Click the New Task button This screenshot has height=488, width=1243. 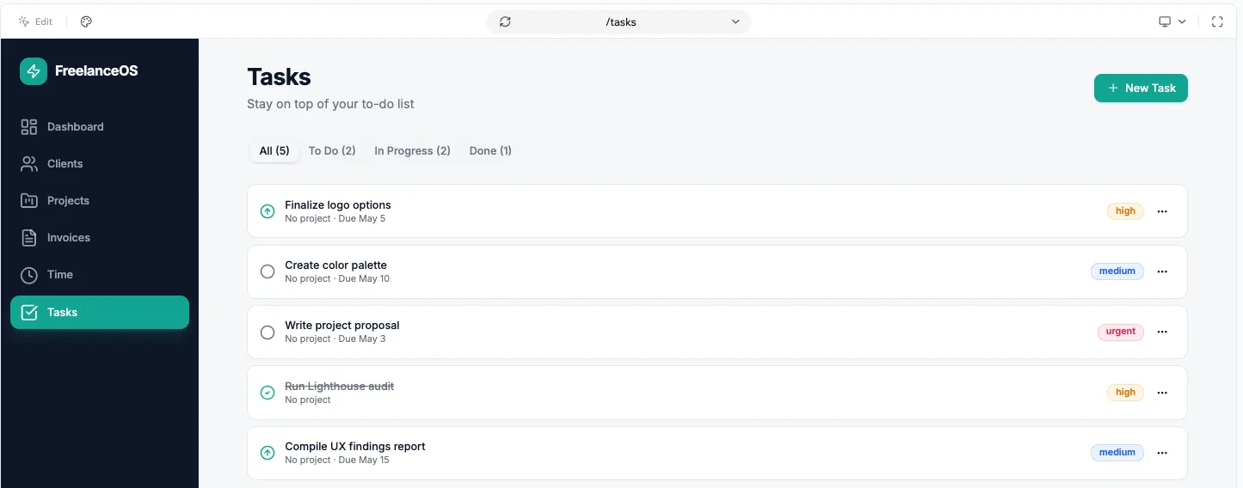pyautogui.click(x=1141, y=88)
